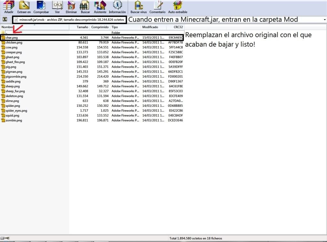The width and height of the screenshot is (327, 242).
Task: Click the file icon next to slime.png
Action: [x=3, y=101]
